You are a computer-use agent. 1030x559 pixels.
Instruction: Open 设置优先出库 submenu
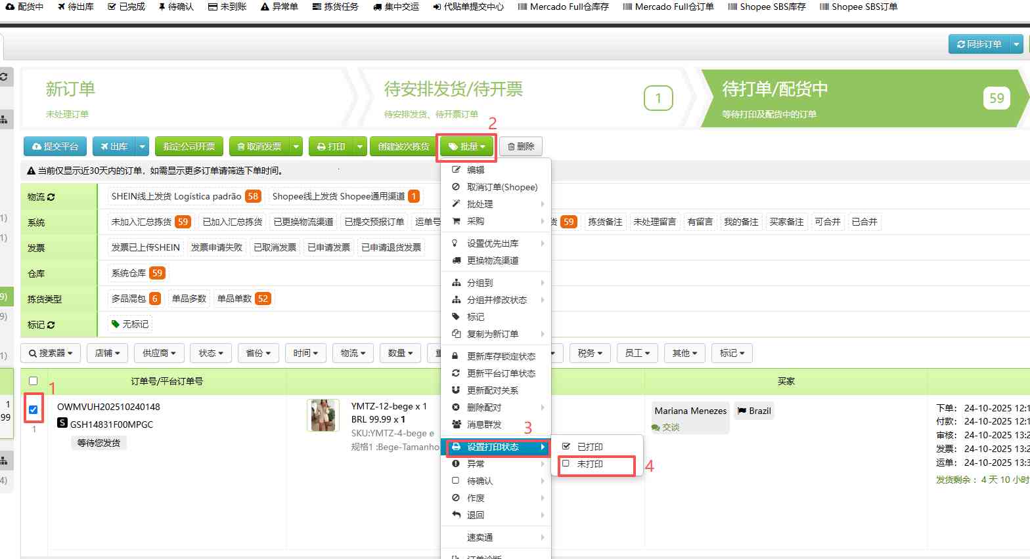[495, 243]
